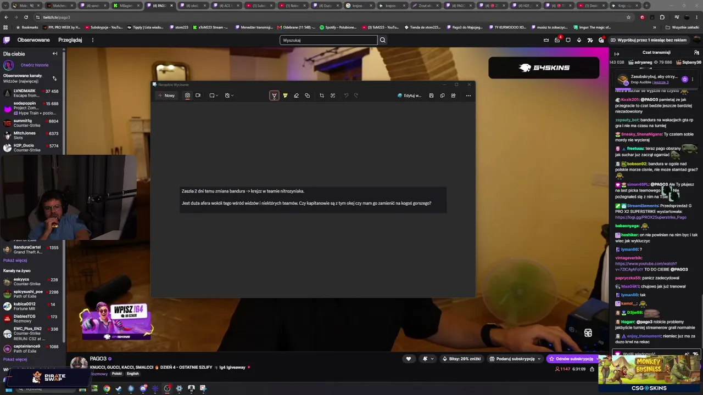Click the text actions icon in Snipping Tool
This screenshot has height=395, width=703.
pos(333,95)
